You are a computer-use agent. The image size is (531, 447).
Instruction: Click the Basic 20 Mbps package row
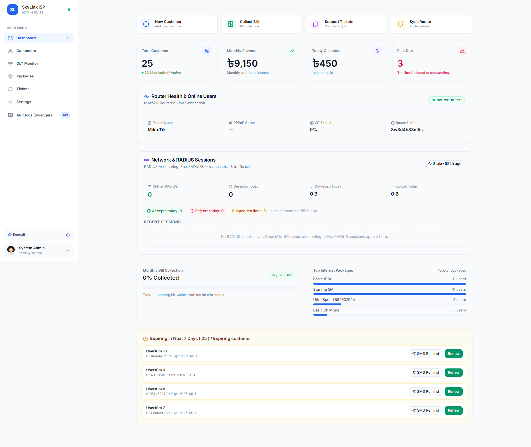[x=389, y=312]
